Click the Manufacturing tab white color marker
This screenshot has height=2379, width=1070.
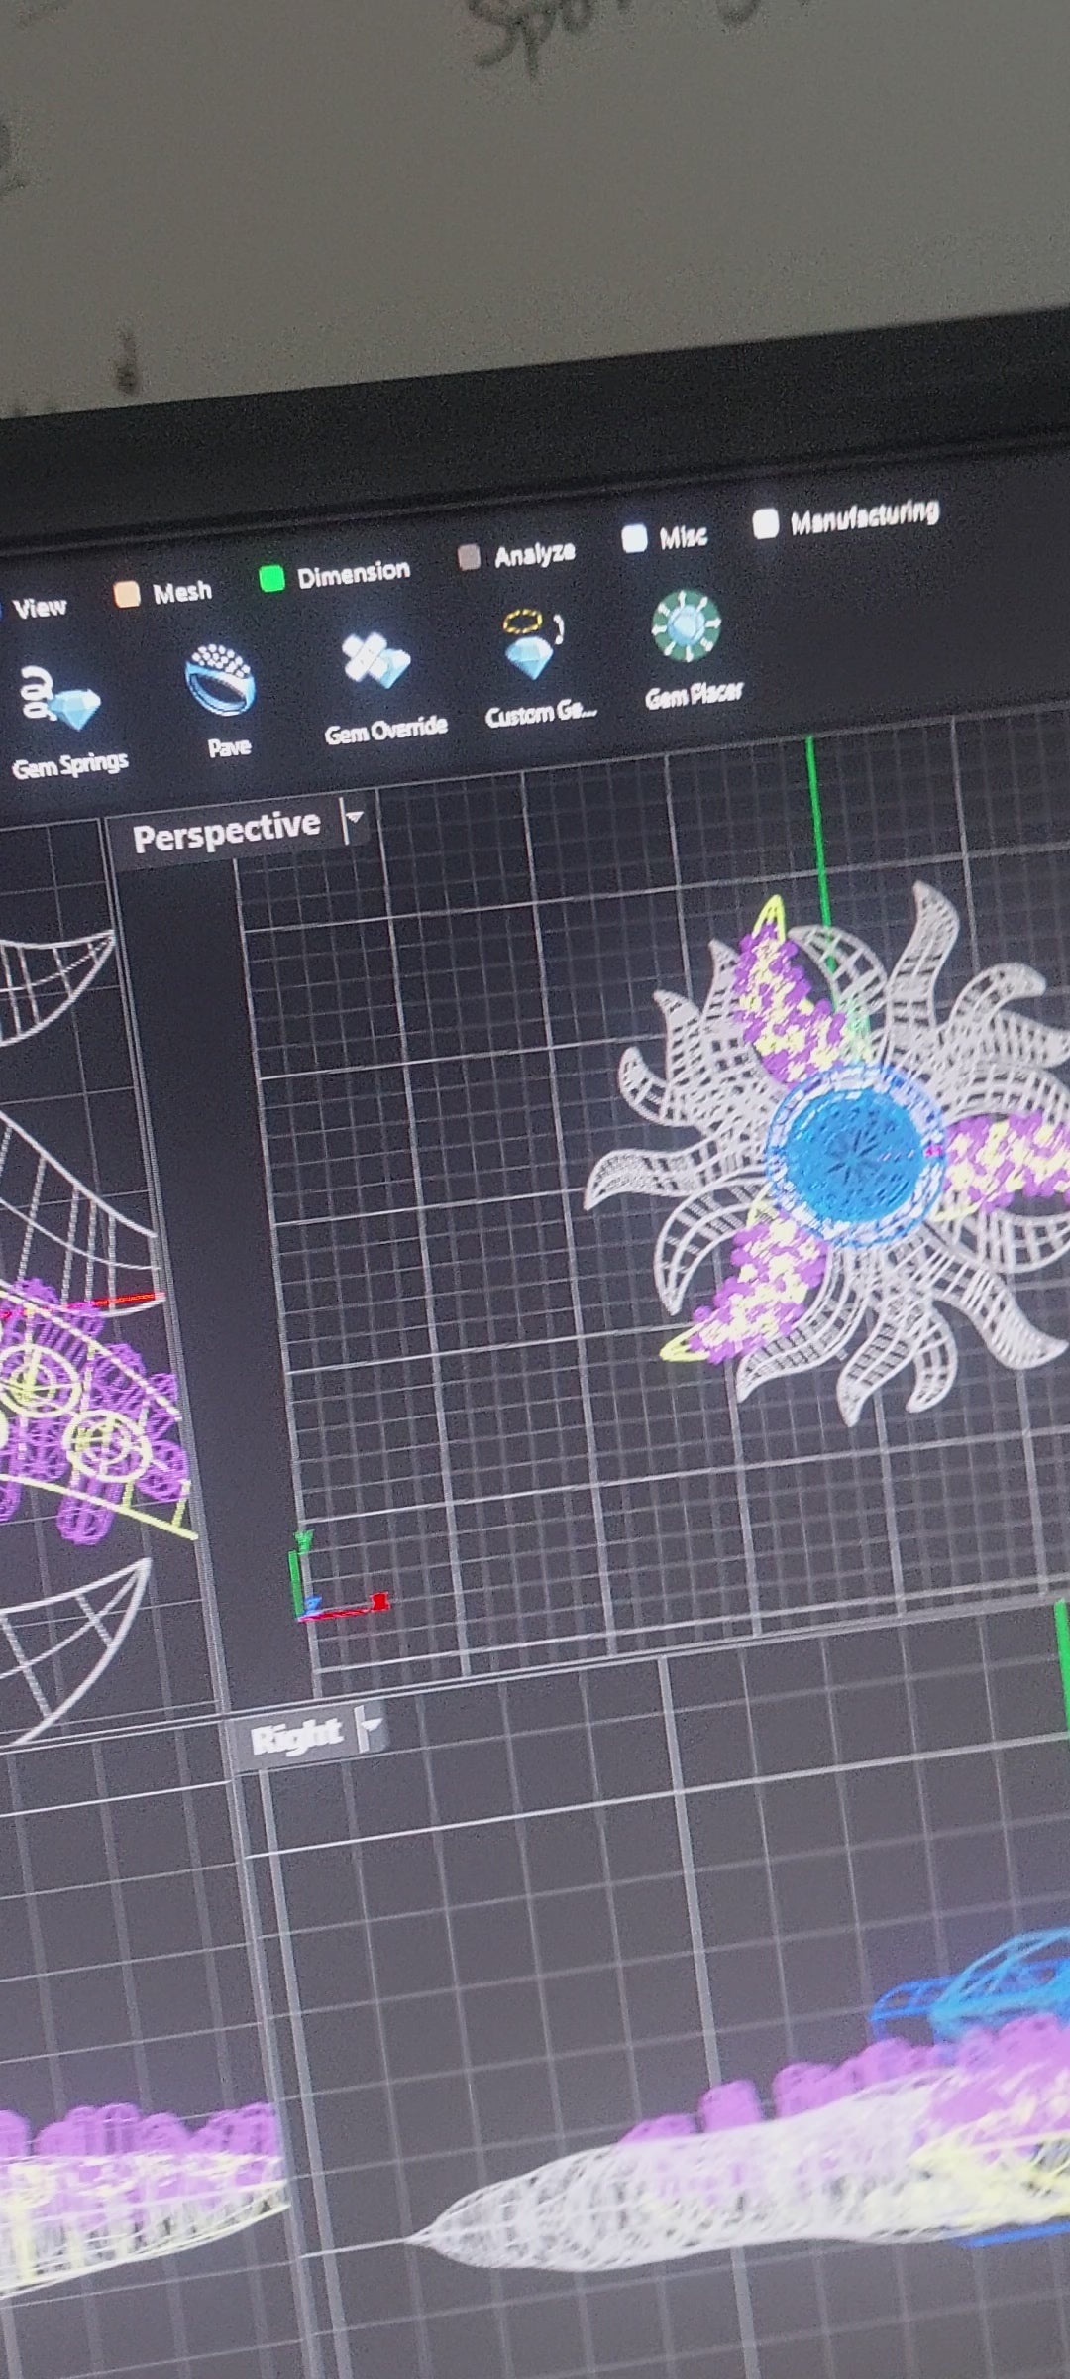pos(765,524)
